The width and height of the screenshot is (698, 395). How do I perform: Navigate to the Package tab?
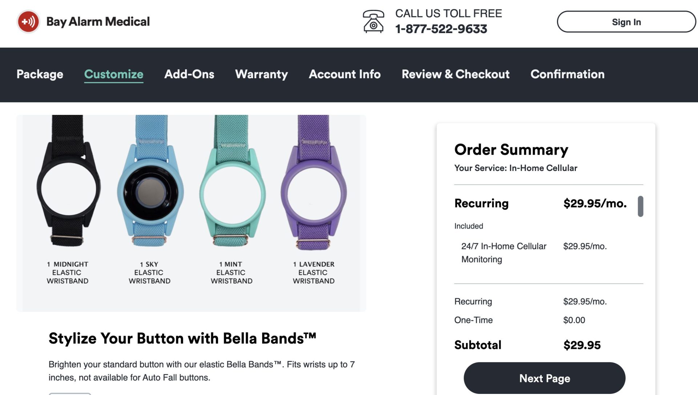[x=39, y=74]
